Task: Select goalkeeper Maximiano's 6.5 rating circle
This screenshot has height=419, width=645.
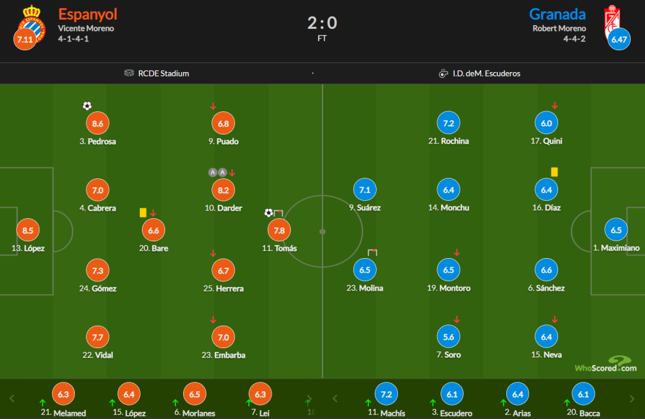Action: point(616,230)
